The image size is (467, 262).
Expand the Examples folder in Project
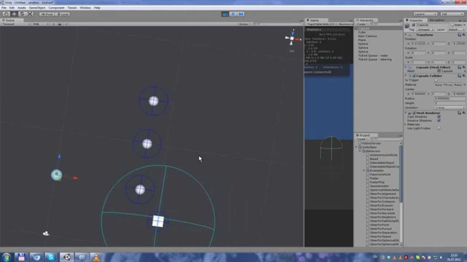(364, 170)
